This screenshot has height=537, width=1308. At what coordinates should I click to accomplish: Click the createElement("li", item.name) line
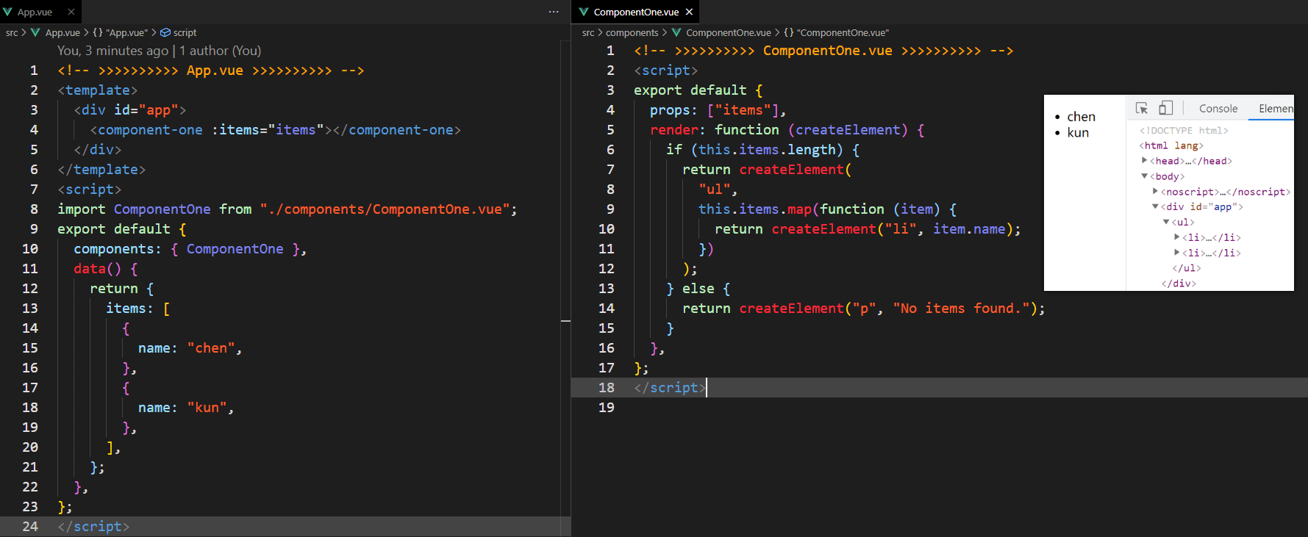coord(868,229)
